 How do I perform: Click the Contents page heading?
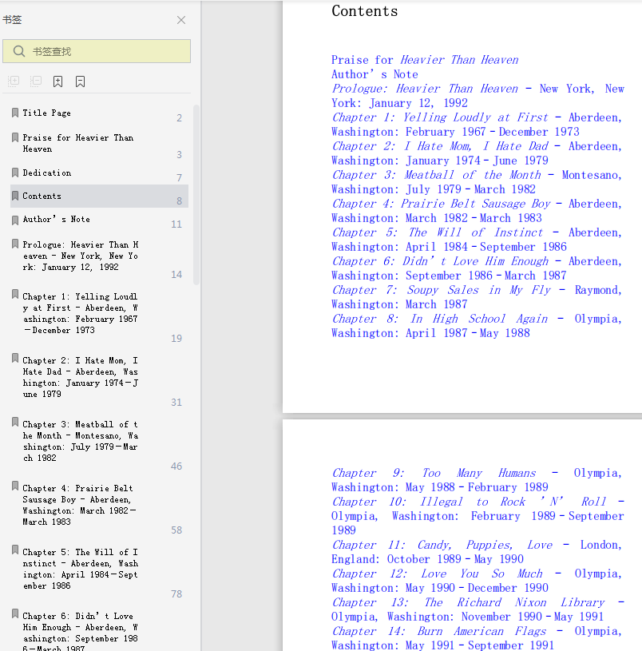364,11
